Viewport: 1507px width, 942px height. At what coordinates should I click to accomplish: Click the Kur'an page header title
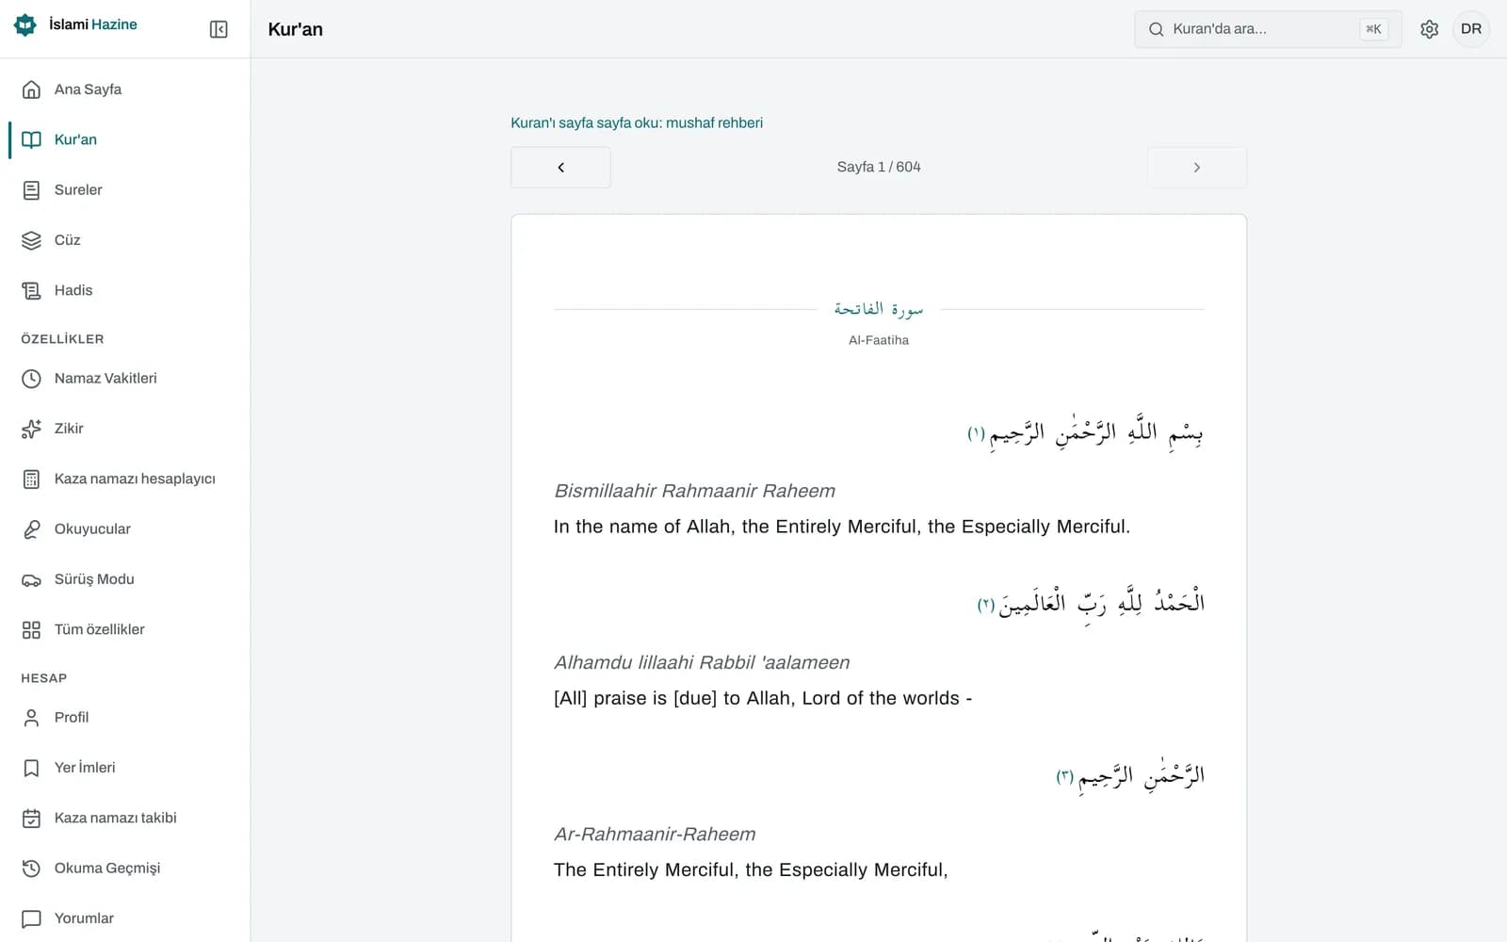click(x=296, y=29)
